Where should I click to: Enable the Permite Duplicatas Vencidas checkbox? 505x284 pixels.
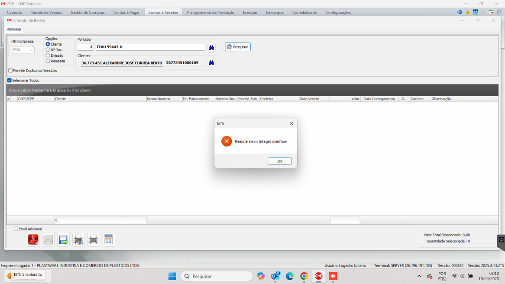pyautogui.click(x=10, y=71)
